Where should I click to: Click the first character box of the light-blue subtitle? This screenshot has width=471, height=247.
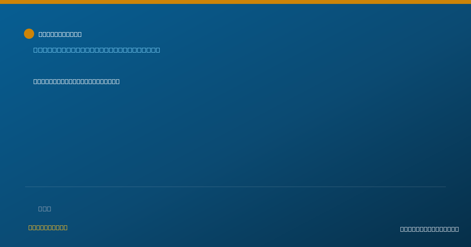pyautogui.click(x=35, y=50)
